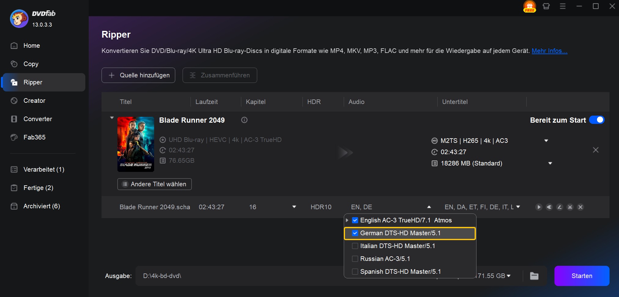Click the Laufzeit column header
This screenshot has width=619, height=297.
(206, 102)
